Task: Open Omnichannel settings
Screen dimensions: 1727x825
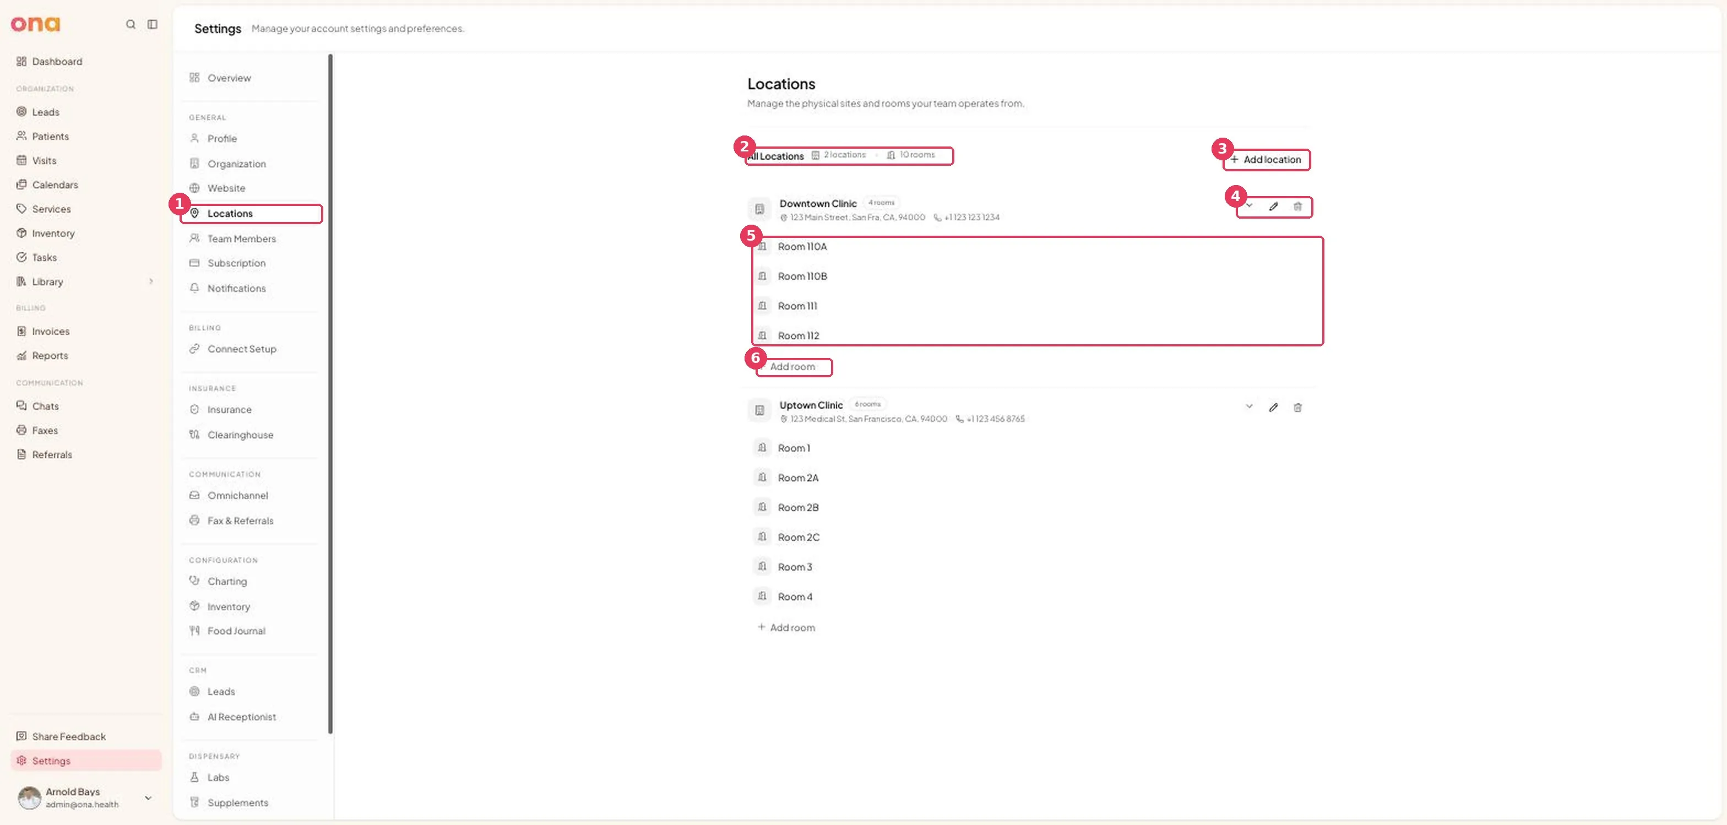Action: click(252, 495)
